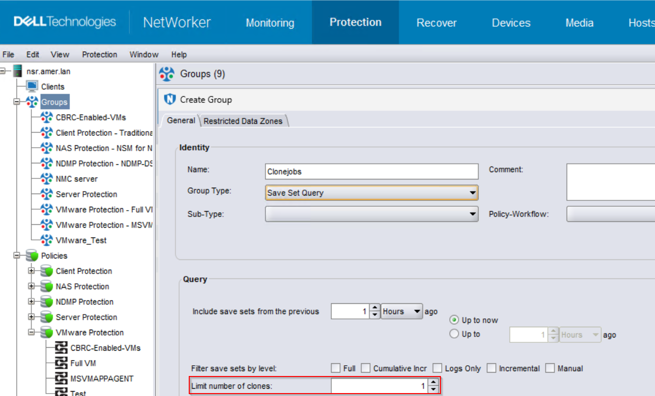The width and height of the screenshot is (655, 396).
Task: Check the Cumulative Incr checkbox
Action: pyautogui.click(x=366, y=368)
